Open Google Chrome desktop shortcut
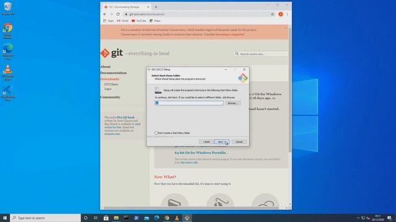The height and width of the screenshot is (222, 396). pyautogui.click(x=8, y=30)
